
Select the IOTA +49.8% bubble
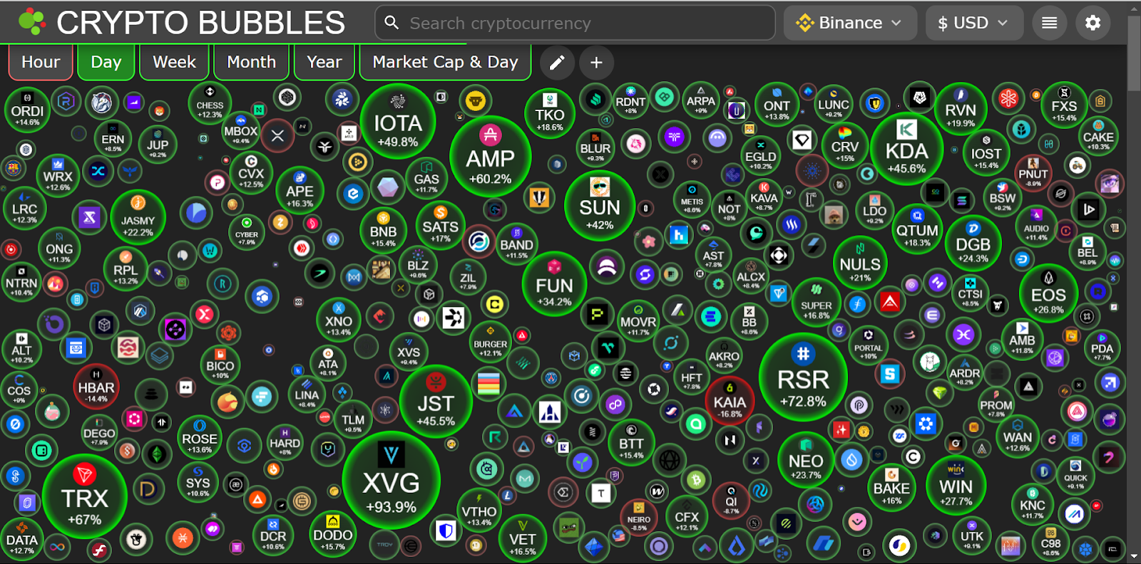pyautogui.click(x=398, y=121)
